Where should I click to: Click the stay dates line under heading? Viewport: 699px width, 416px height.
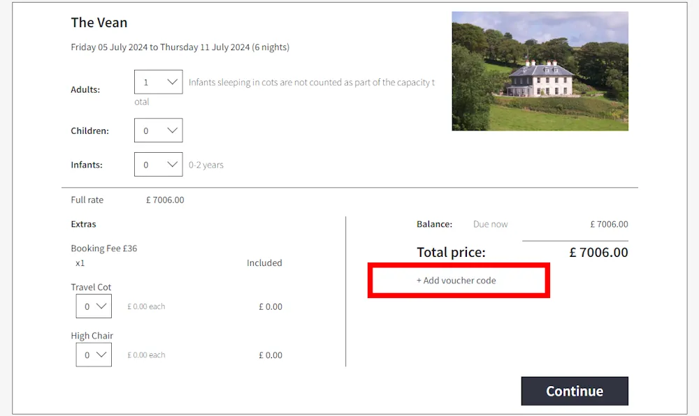point(180,47)
